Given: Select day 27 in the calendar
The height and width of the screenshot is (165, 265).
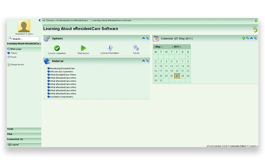Looking at the screenshot, I should coord(177,76).
